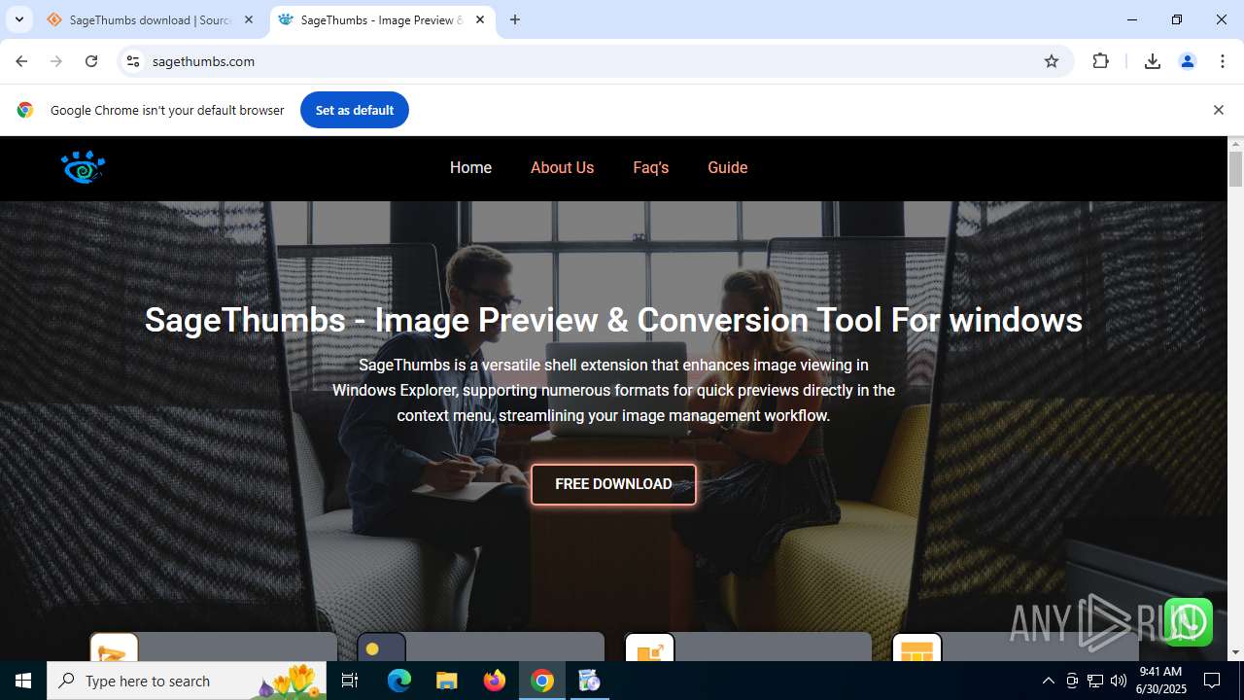
Task: Open the notification center icon
Action: click(x=1213, y=681)
